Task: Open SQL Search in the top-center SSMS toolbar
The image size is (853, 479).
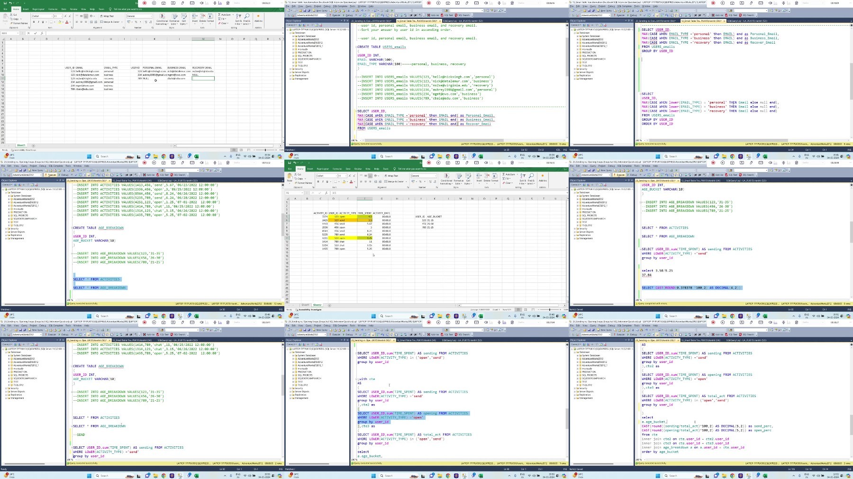Action: [x=463, y=15]
